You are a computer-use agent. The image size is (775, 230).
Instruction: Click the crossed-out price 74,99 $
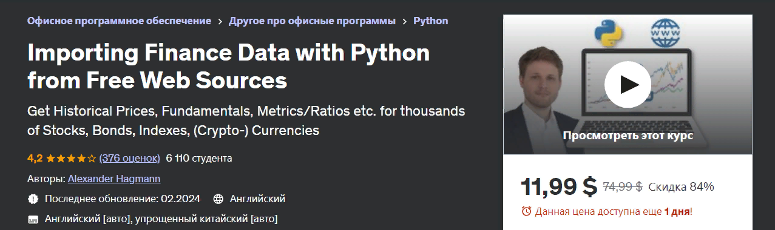point(623,186)
